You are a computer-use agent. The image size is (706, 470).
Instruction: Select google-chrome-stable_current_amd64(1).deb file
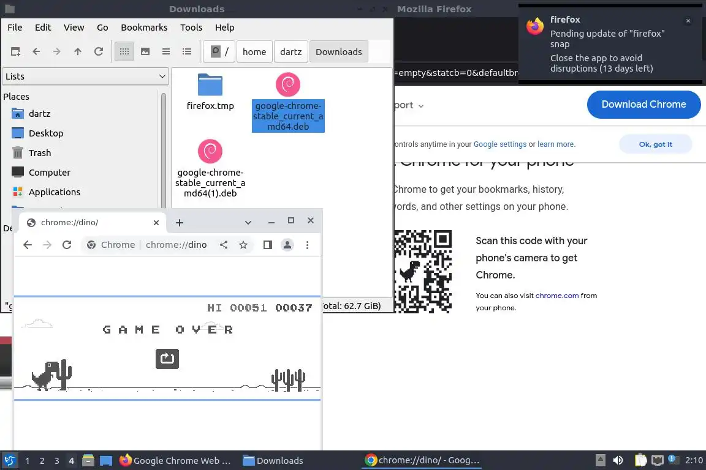pos(210,169)
